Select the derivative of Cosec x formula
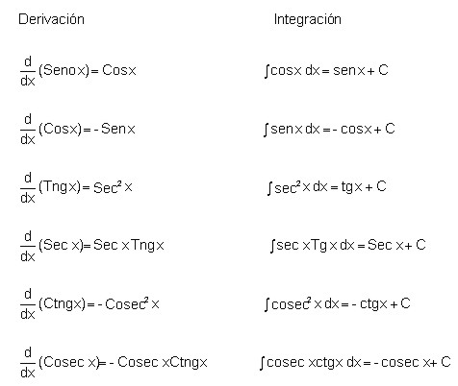 [114, 363]
